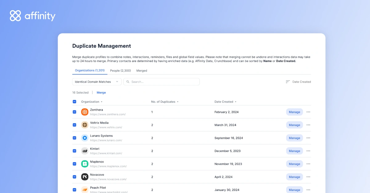
Task: Click Manage for Zenthera
Action: click(x=294, y=112)
